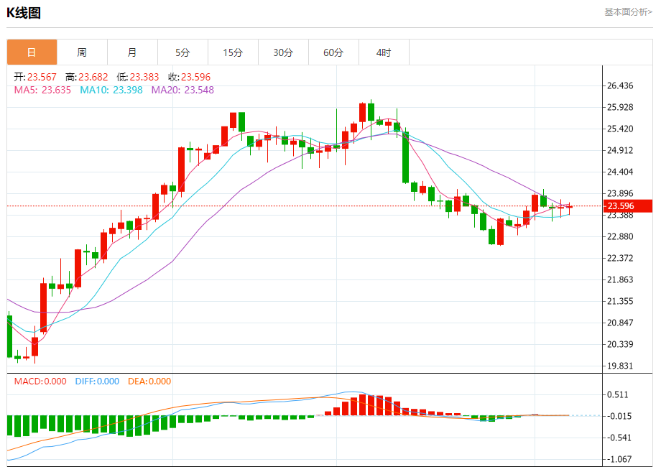Click the 22.880 price axis label
Screen dimensions: 661x467
(x=619, y=236)
